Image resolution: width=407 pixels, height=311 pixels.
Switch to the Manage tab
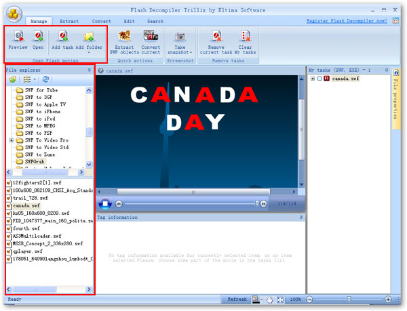tap(39, 21)
